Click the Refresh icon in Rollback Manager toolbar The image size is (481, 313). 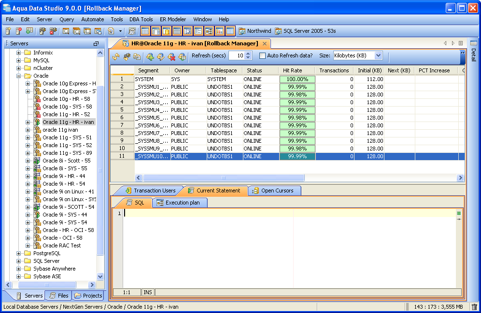pyautogui.click(x=116, y=56)
